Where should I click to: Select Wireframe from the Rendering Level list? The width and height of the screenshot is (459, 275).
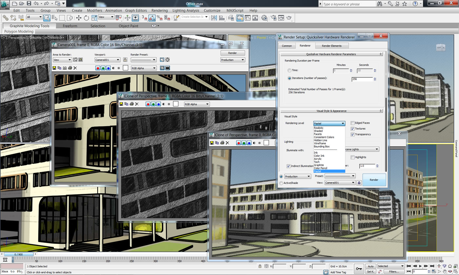click(320, 143)
